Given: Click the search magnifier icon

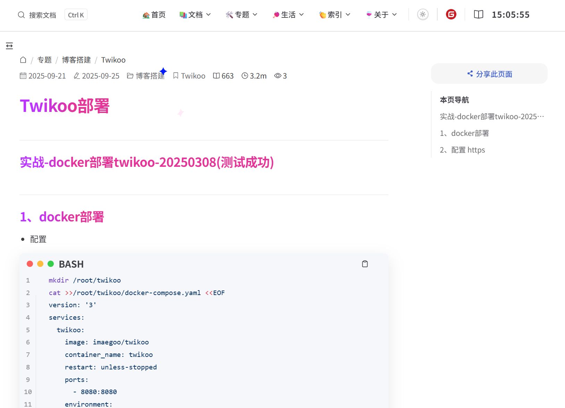Looking at the screenshot, I should (x=22, y=15).
